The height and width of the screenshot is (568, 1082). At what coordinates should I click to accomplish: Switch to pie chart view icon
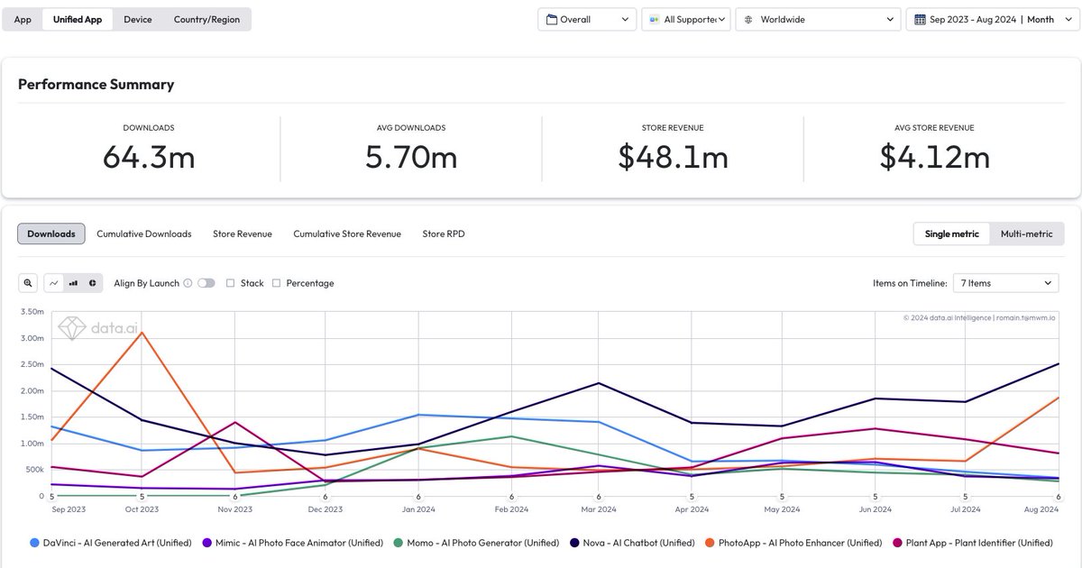click(x=93, y=283)
